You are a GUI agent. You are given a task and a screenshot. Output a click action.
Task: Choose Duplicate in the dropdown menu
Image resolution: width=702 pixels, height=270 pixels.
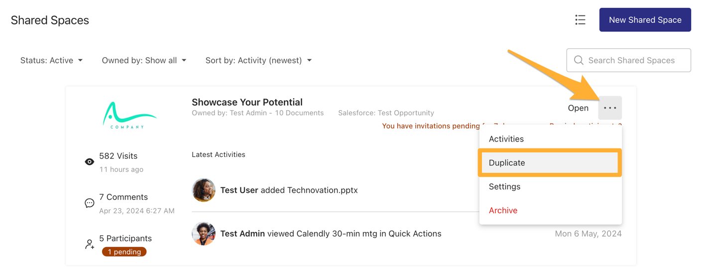[550, 163]
